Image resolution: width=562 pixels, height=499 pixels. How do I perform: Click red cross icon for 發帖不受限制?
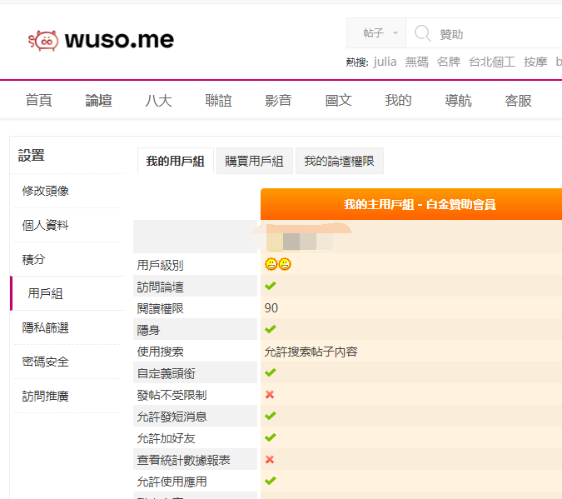click(270, 395)
